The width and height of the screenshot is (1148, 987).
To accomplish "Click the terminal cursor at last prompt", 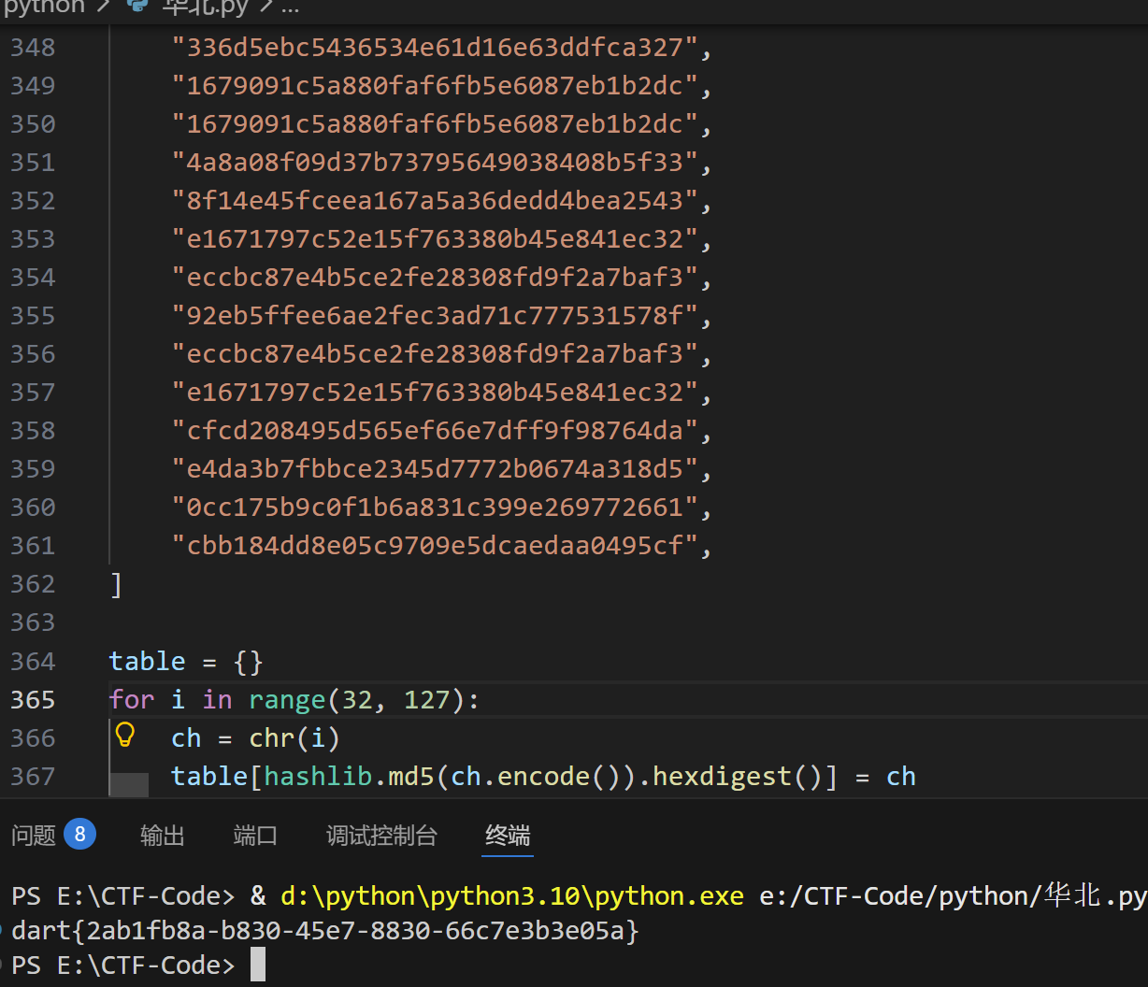I will point(258,965).
